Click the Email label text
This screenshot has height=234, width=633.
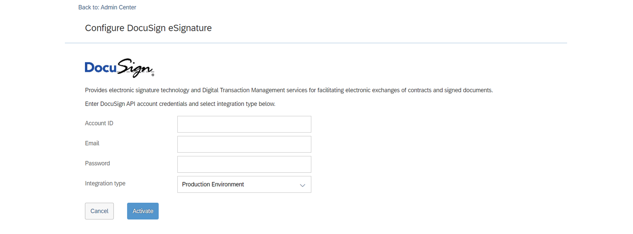(92, 143)
